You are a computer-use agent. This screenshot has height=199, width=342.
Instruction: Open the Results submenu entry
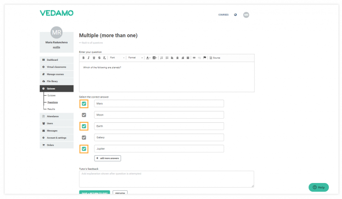pos(51,109)
